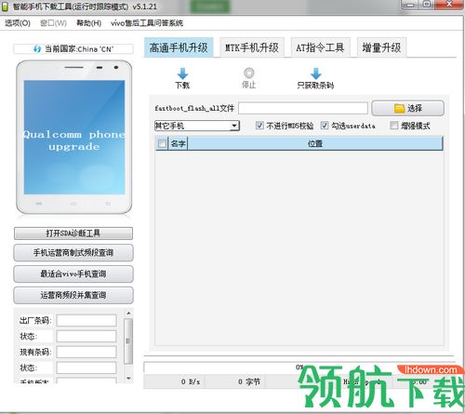Screen dimensions: 465x414
Task: Click the 现有条码 input field
Action: click(x=86, y=352)
